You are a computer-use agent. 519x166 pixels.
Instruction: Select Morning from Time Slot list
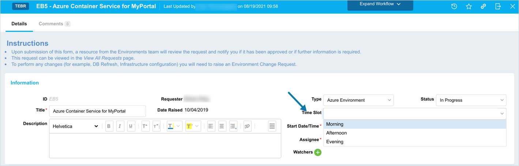(x=335, y=124)
